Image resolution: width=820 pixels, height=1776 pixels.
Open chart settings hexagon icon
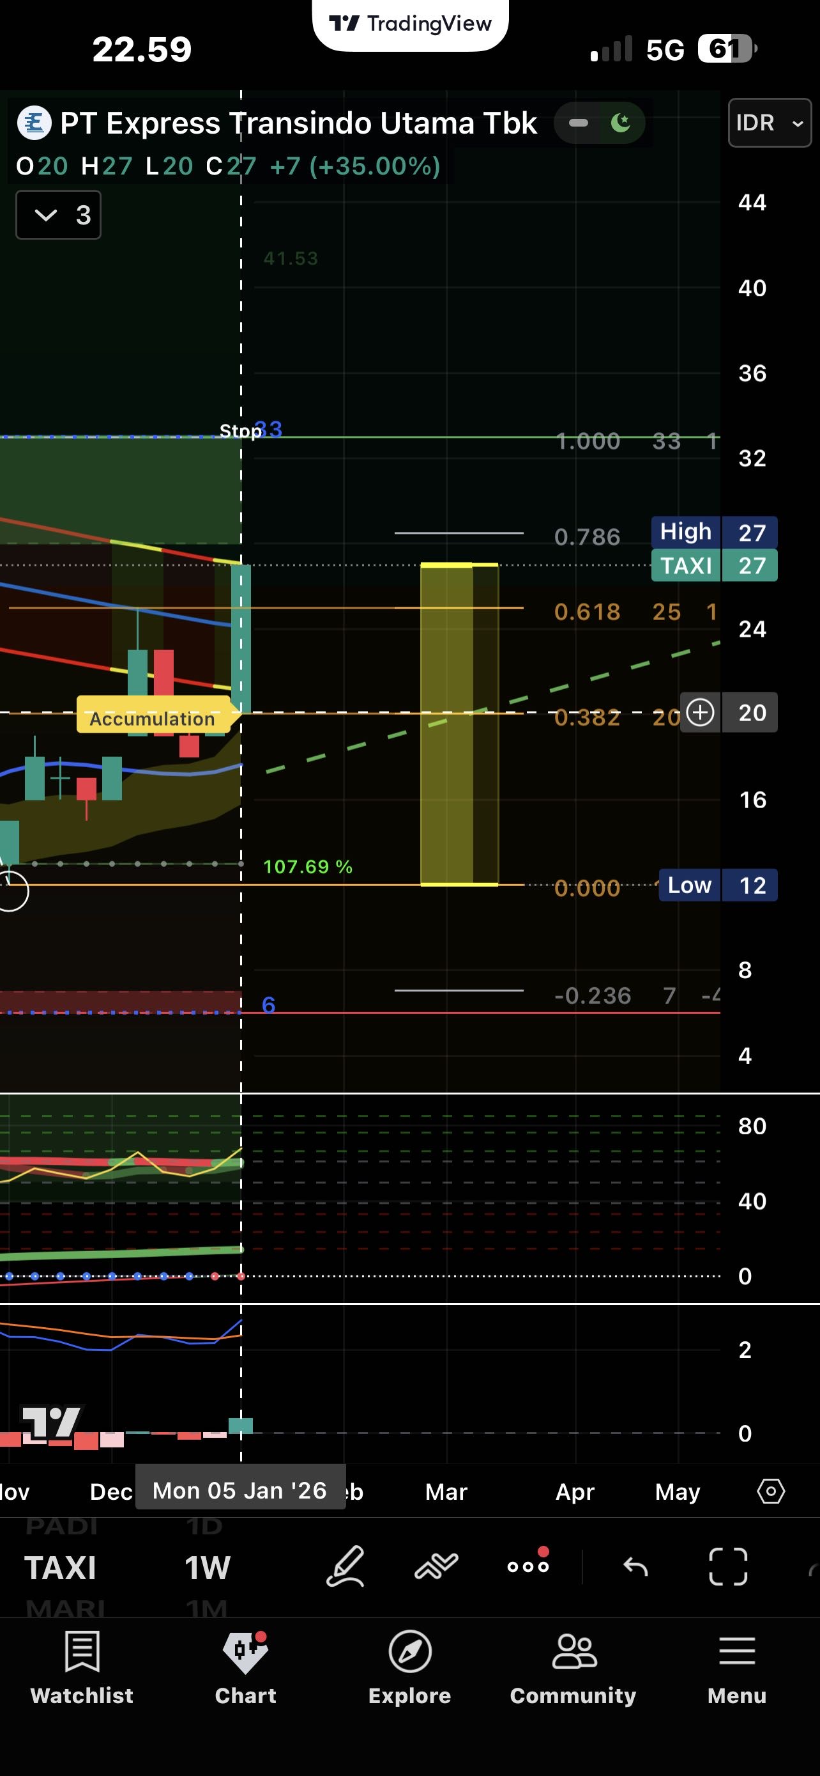[770, 1492]
